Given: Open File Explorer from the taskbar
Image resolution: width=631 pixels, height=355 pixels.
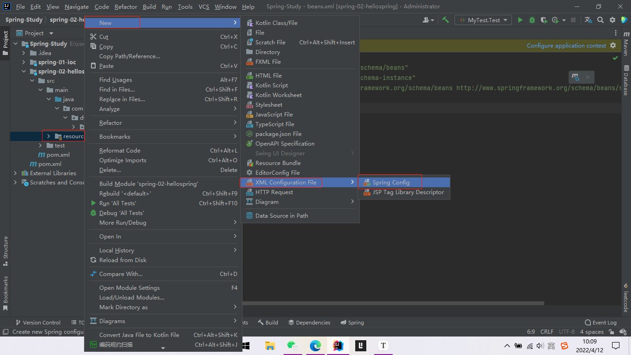Looking at the screenshot, I should pos(270,345).
